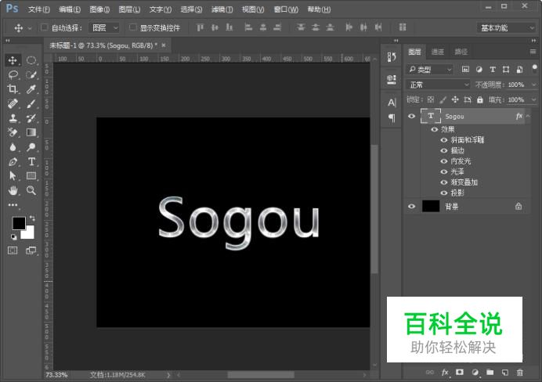Hide the Sogou text layer
This screenshot has height=382, width=542.
pos(411,116)
